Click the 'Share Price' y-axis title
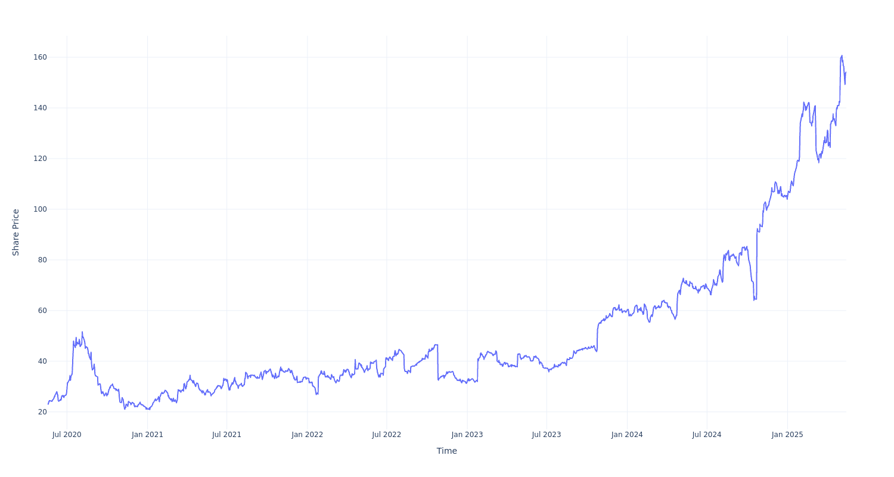Viewport: 894px width, 477px height. coord(16,233)
